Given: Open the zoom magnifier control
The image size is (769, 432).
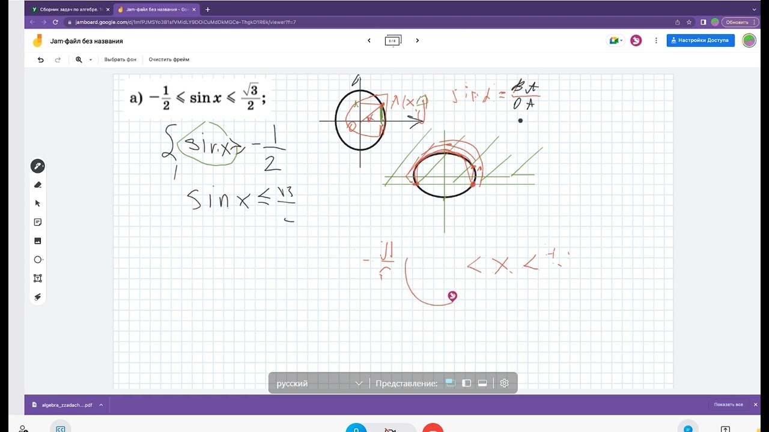Looking at the screenshot, I should (79, 59).
